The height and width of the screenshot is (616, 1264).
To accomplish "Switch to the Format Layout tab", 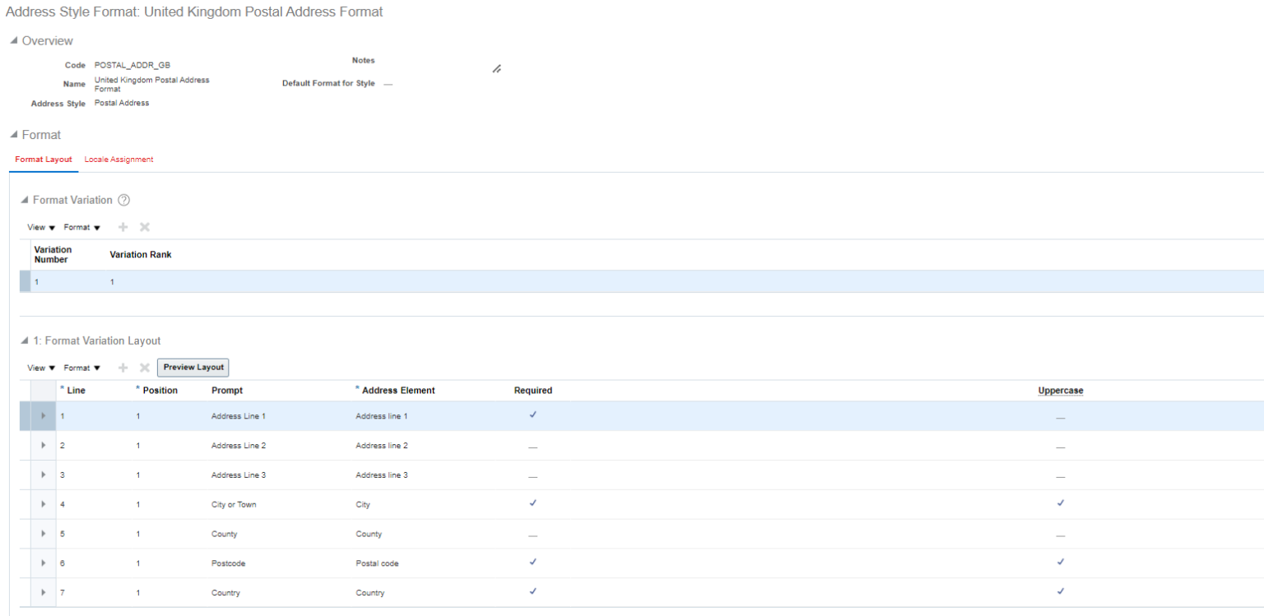I will [44, 160].
